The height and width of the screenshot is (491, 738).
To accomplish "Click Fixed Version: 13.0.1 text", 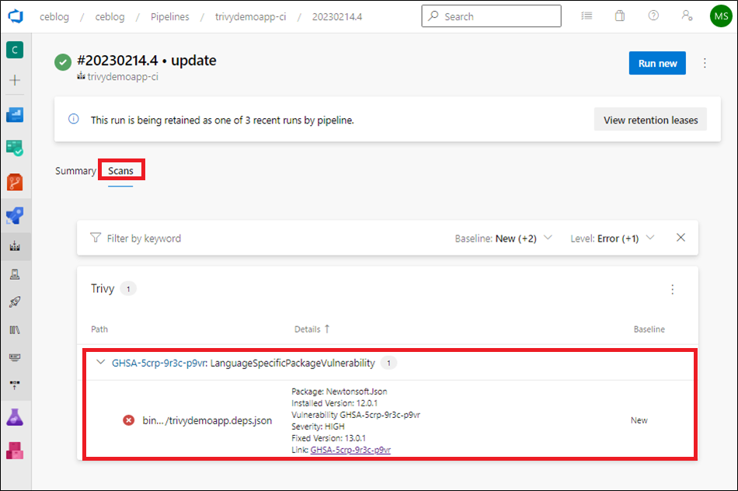I will tap(329, 438).
